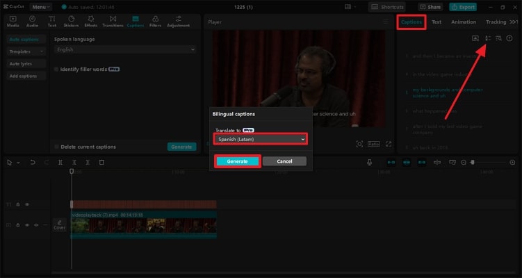Toggle video track visibility eye
The height and width of the screenshot is (278, 522).
click(x=27, y=225)
